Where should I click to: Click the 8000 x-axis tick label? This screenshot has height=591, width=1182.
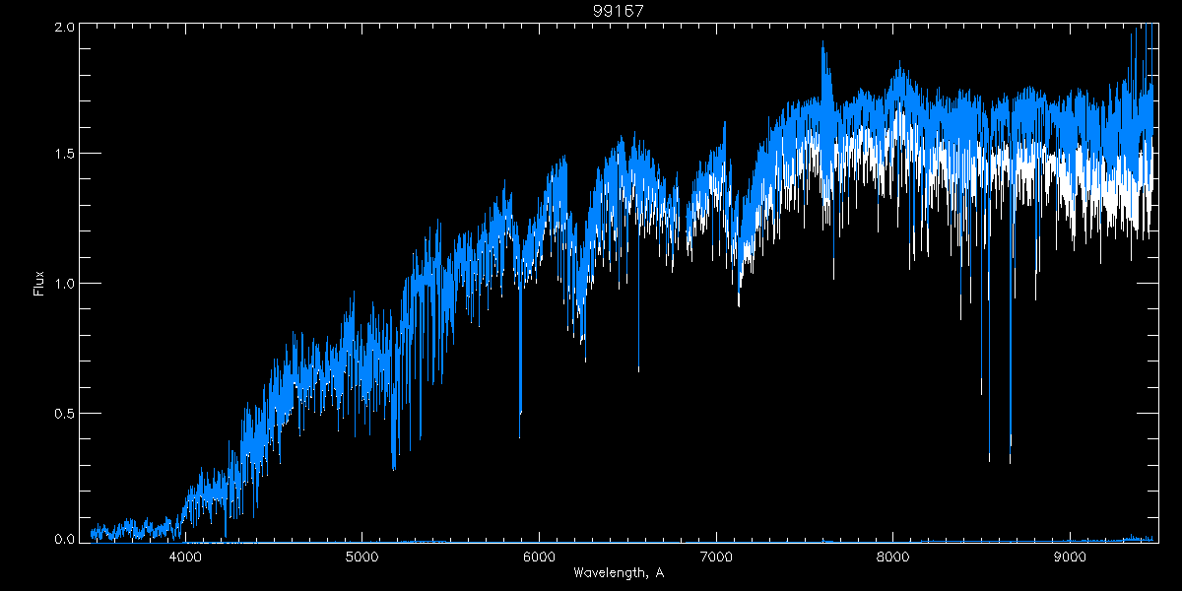pos(892,555)
